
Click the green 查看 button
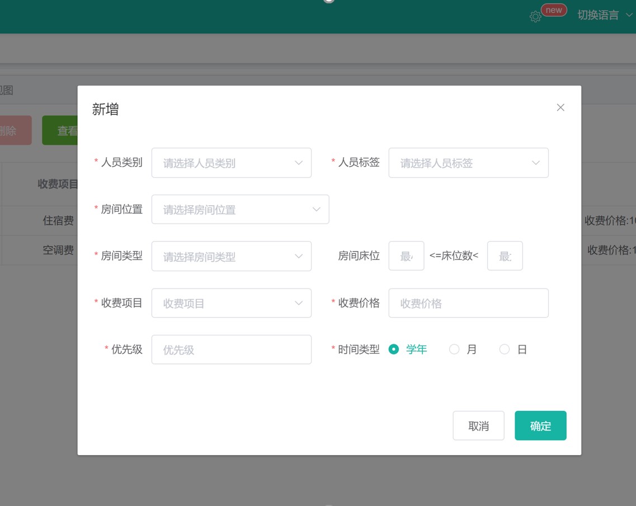[x=60, y=131]
